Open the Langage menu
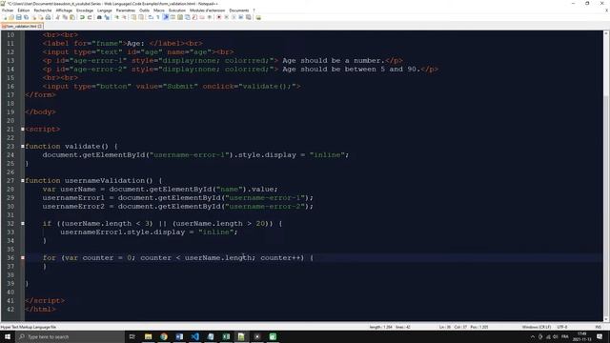 coord(105,10)
